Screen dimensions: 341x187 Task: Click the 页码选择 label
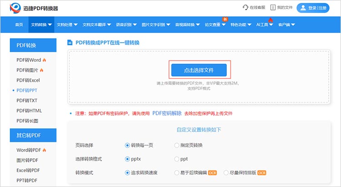point(84,145)
